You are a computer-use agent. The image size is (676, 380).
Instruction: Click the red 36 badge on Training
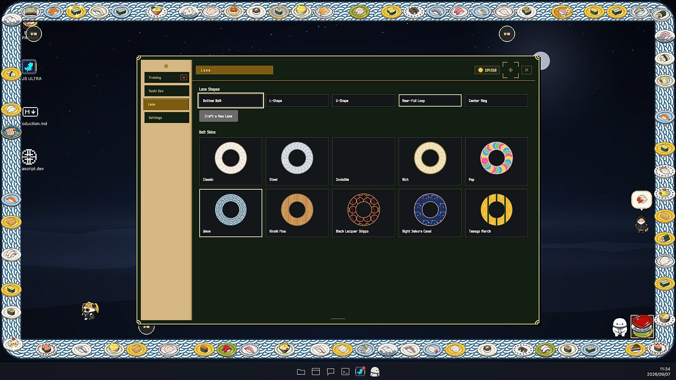pos(183,77)
